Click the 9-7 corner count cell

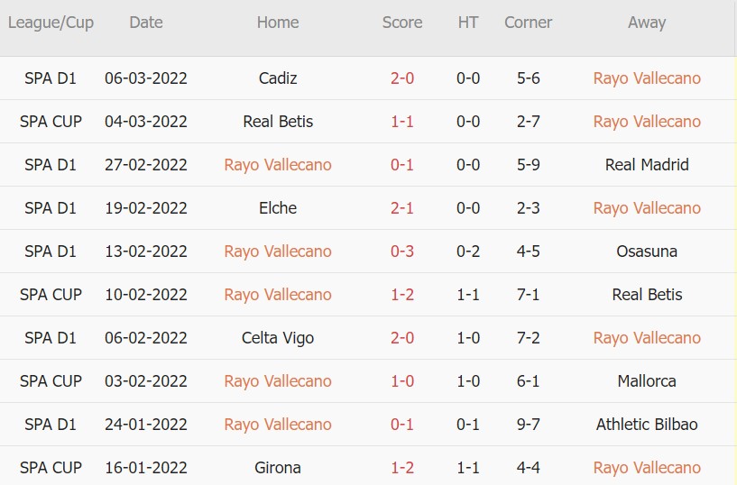(529, 425)
